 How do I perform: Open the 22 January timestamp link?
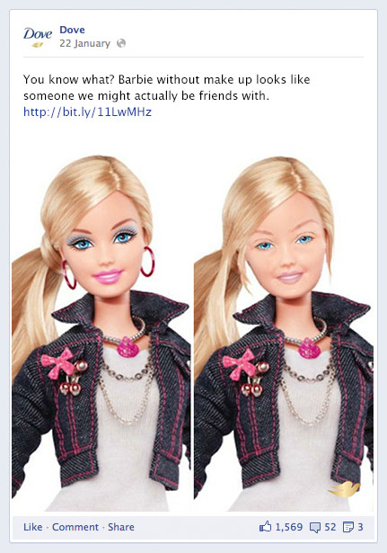(84, 43)
